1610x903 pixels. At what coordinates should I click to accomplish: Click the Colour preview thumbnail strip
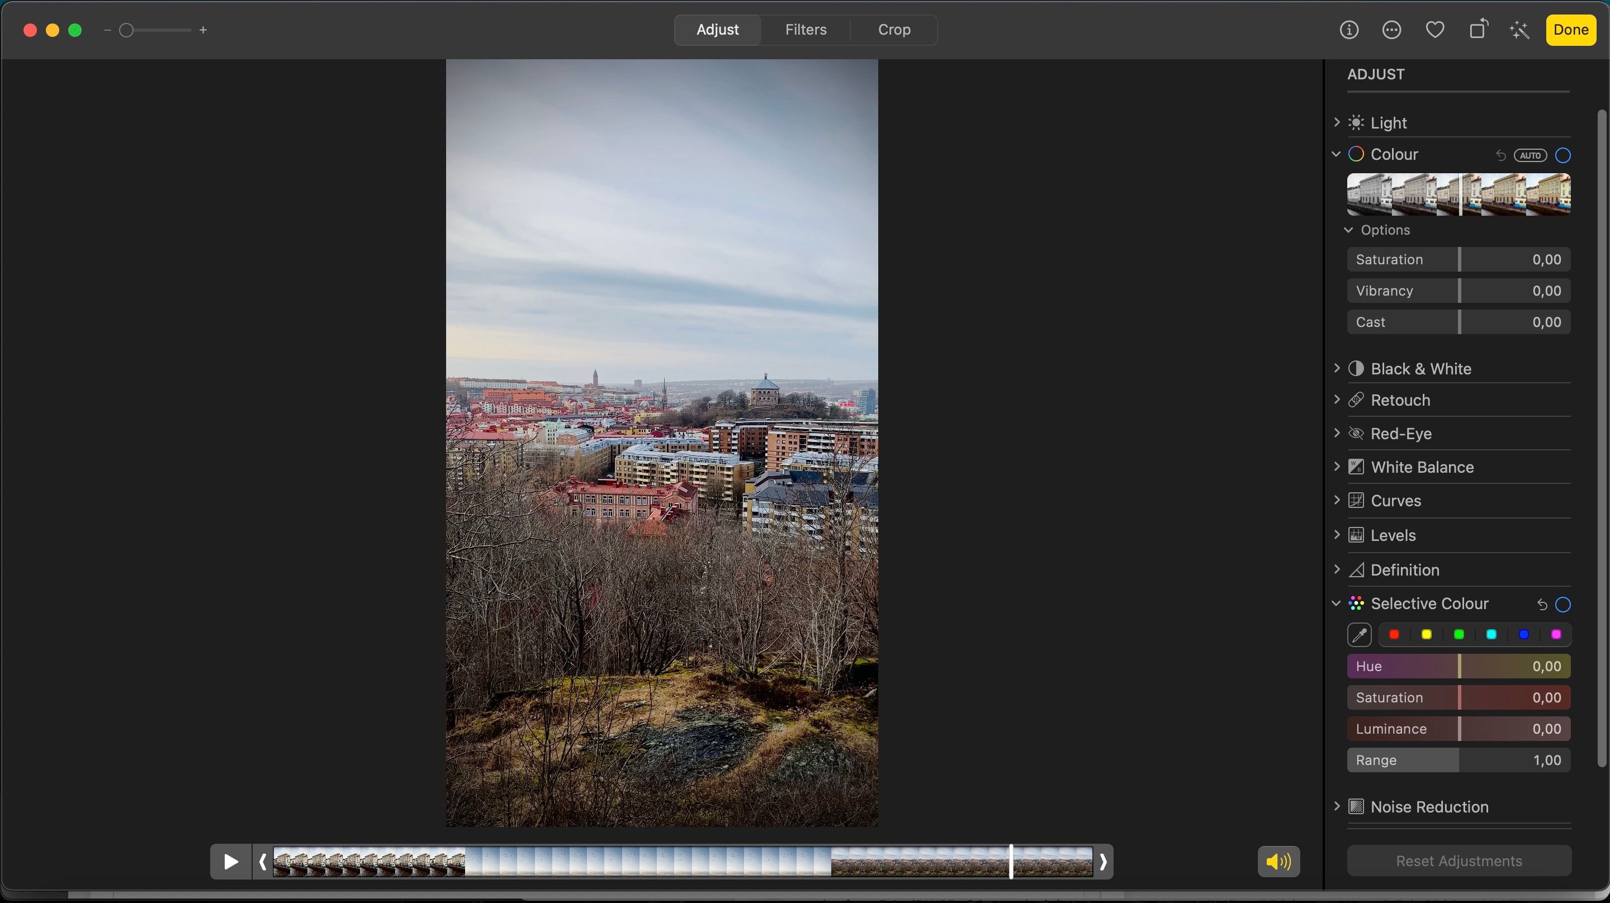pos(1459,194)
